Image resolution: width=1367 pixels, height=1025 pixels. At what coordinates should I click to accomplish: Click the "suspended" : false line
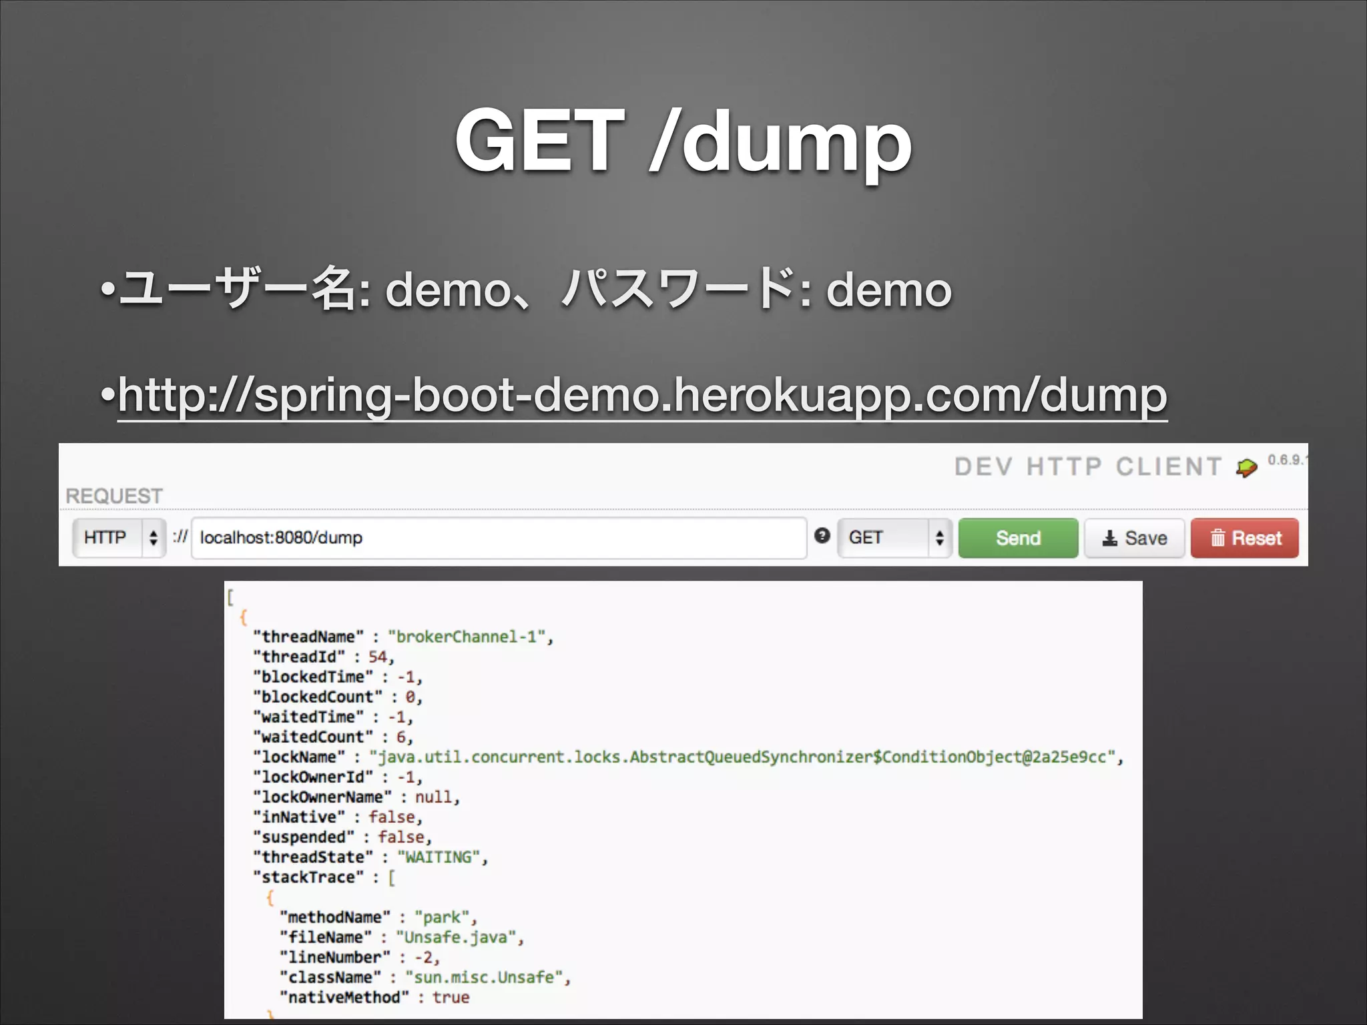click(342, 837)
